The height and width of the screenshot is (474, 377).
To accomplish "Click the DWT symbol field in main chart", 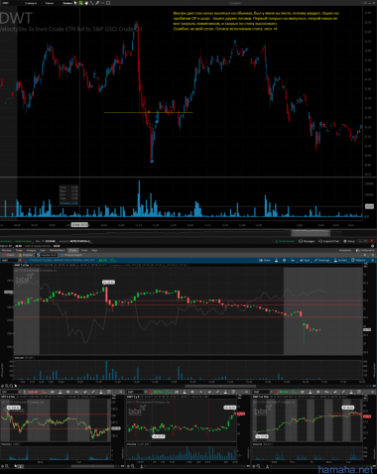I will [10, 260].
